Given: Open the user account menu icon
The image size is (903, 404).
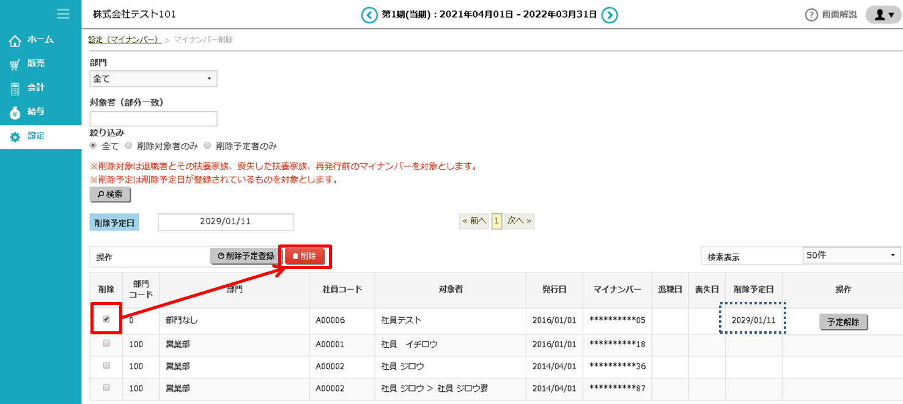Looking at the screenshot, I should point(883,15).
